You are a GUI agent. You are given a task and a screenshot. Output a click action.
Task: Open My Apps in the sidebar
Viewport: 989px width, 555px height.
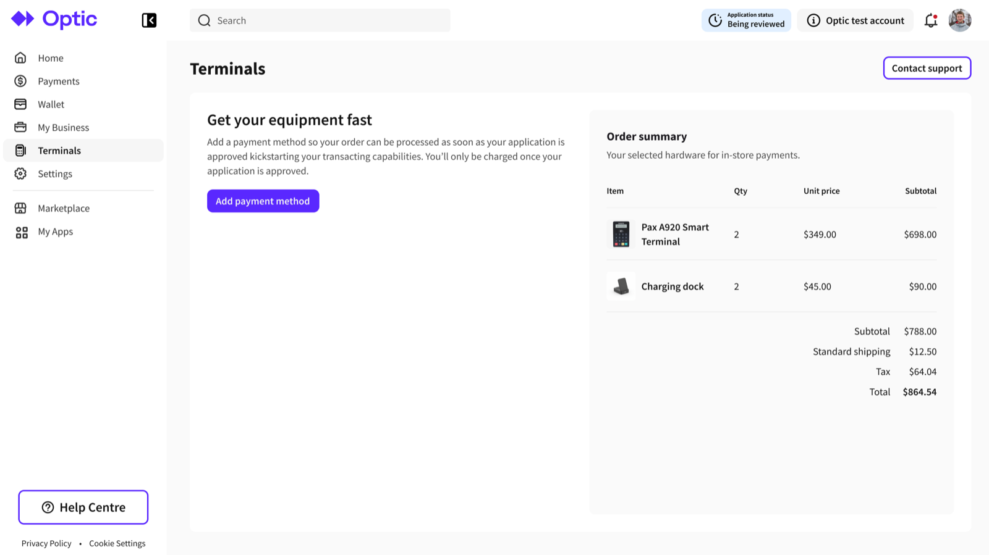tap(83, 232)
